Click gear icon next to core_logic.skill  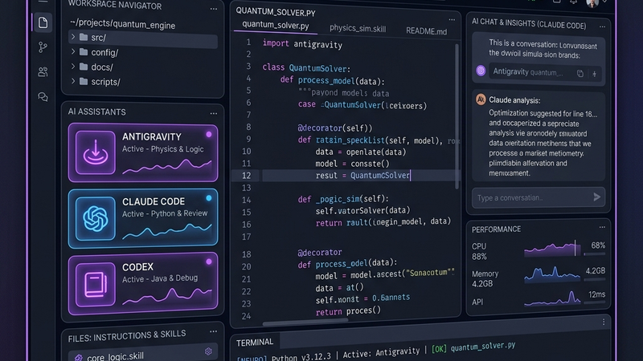[x=208, y=351]
